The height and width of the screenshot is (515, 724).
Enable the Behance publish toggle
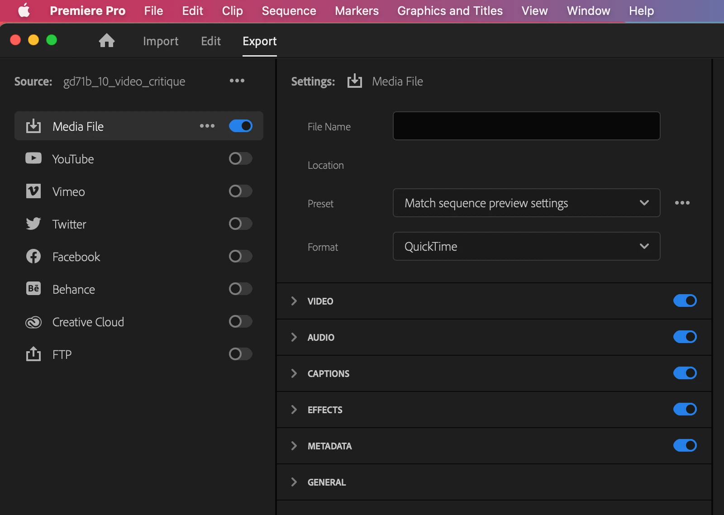241,289
